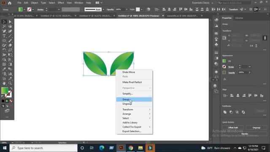Open the Object menu
Viewport: 270px width, 152px height.
(x=35, y=3)
